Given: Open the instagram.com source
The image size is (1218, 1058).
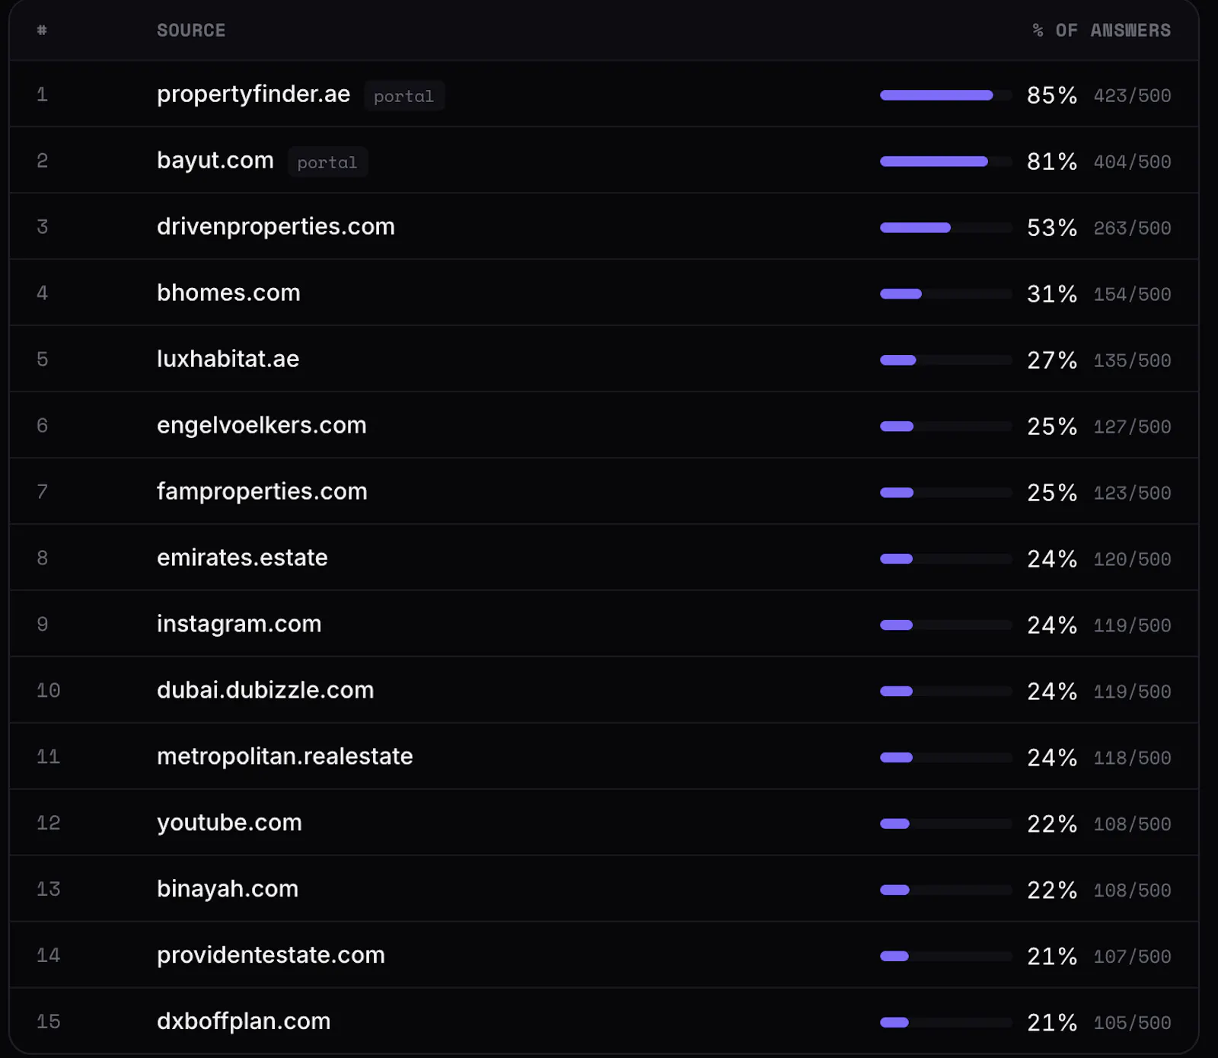Looking at the screenshot, I should [239, 624].
